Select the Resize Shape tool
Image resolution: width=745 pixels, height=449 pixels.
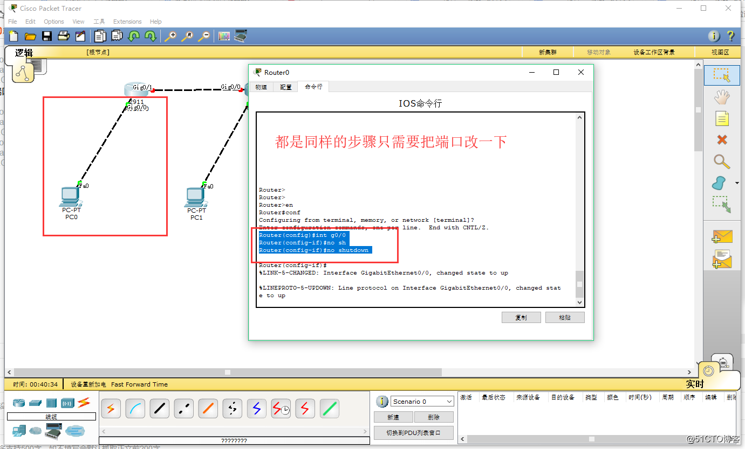pos(721,205)
